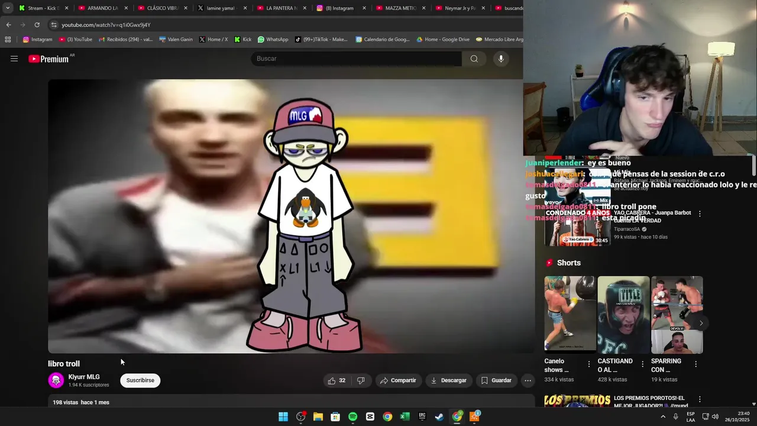Click the Descargar download button
Screen dimensions: 757x426
448,380
